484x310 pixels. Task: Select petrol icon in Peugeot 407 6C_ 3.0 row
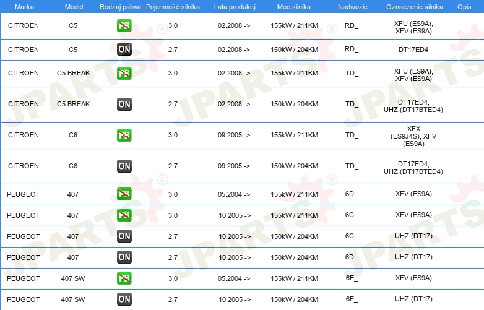click(x=124, y=215)
